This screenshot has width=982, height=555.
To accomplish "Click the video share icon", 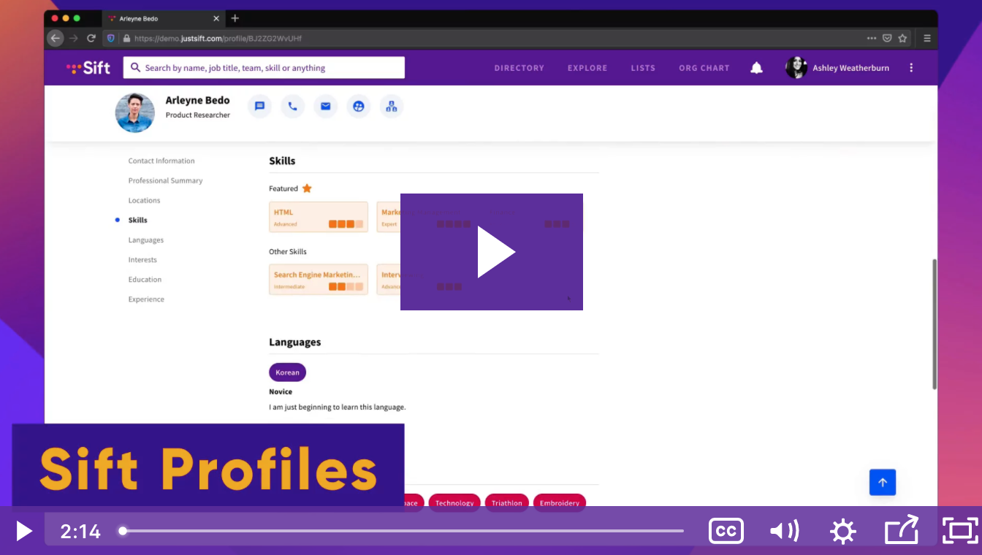I will click(x=902, y=530).
